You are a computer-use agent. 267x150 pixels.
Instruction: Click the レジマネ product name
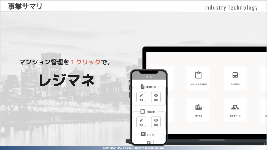coord(66,80)
